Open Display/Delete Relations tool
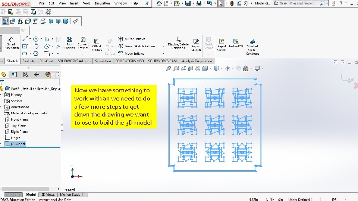The image size is (358, 201). [178, 44]
